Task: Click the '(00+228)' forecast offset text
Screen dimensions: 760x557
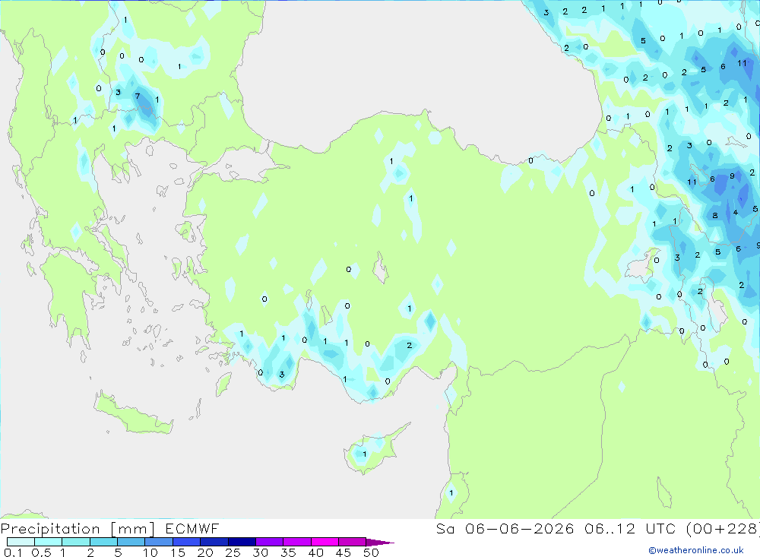Action: 723,529
